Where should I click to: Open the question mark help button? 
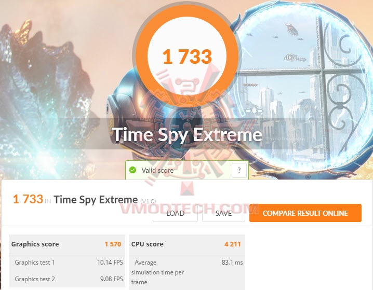(x=239, y=170)
